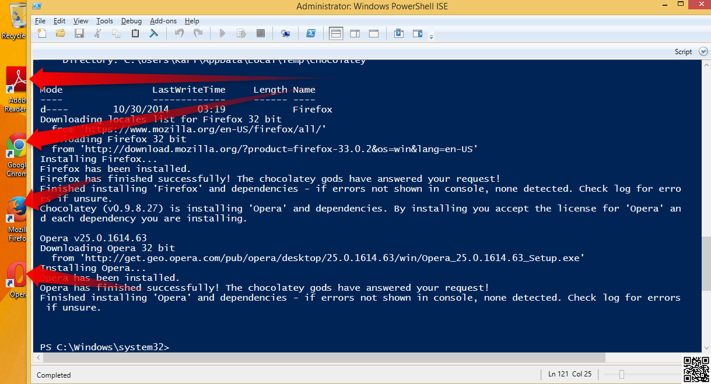Image resolution: width=711 pixels, height=384 pixels.
Task: Click the download.mozilla.org URL line
Action: click(265, 149)
